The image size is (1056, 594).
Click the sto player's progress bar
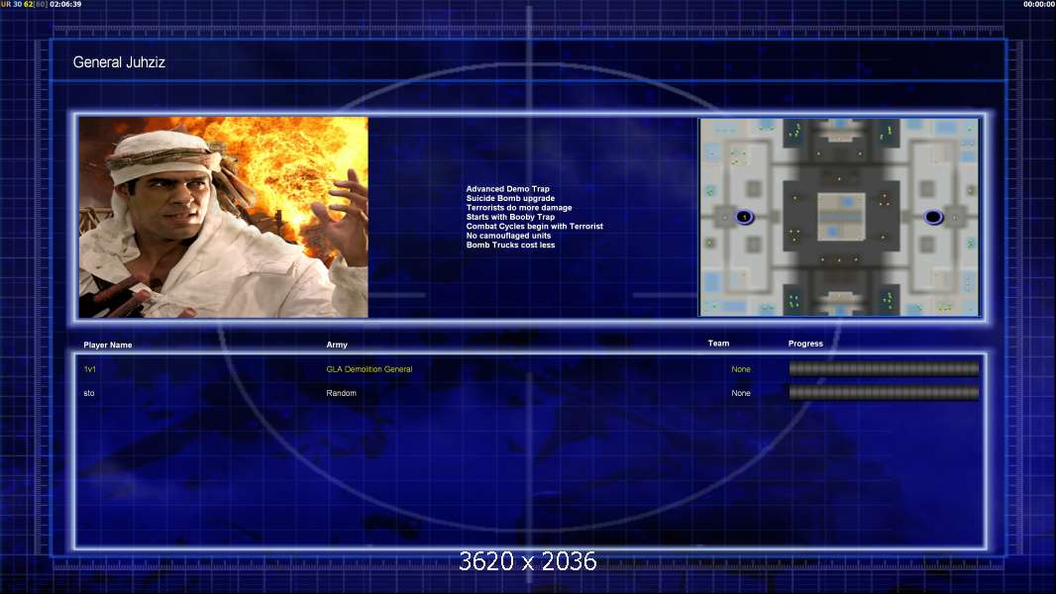884,392
